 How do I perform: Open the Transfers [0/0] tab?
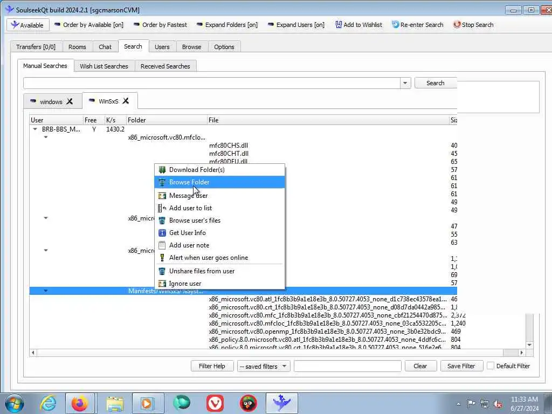[x=36, y=47]
